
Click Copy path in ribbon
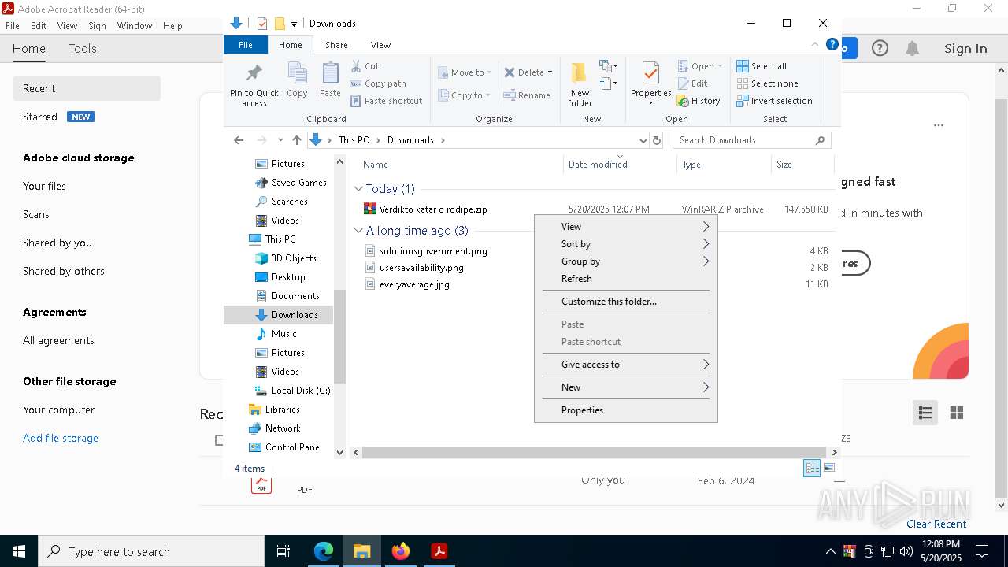(379, 83)
